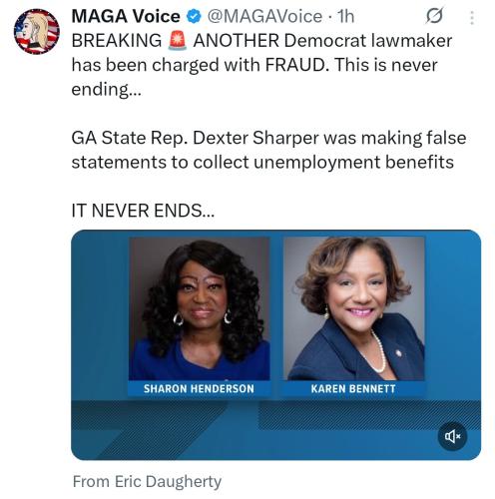
Task: Open the MAGA Voice display name
Action: (126, 16)
